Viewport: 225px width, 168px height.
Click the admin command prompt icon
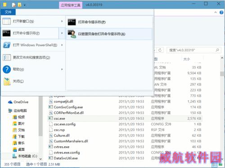click(x=72, y=34)
